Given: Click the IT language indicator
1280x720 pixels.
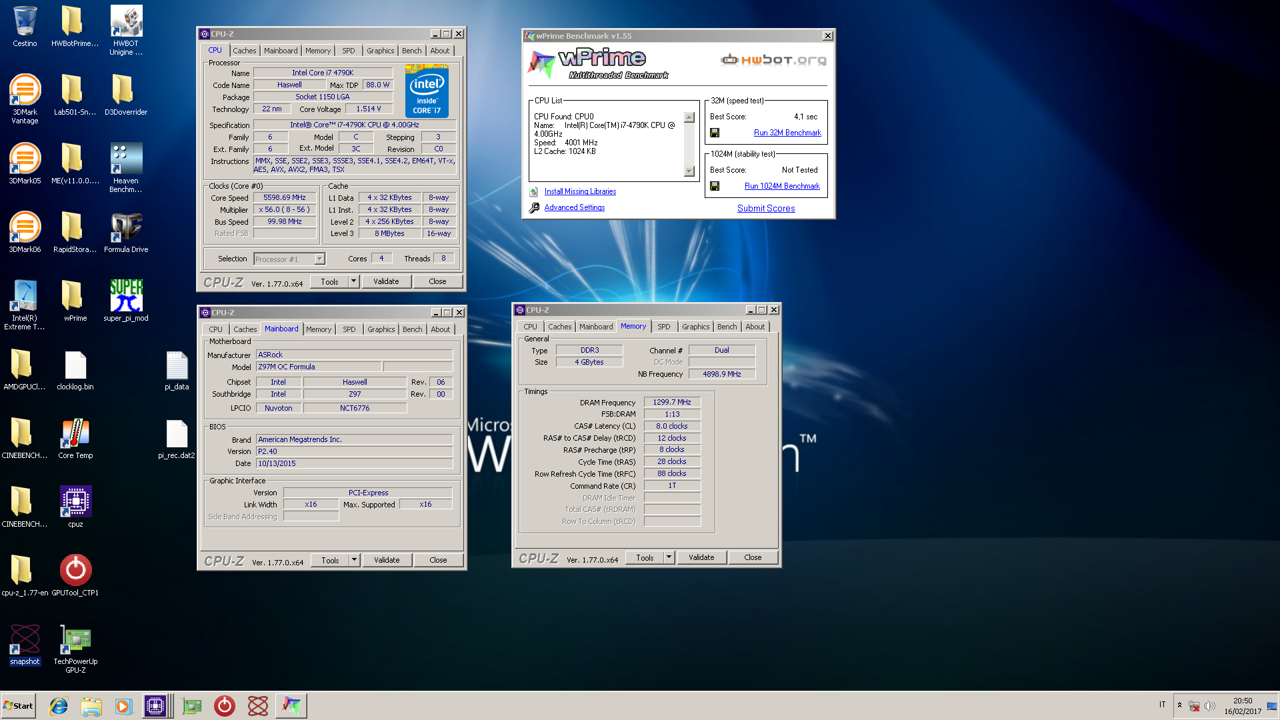Looking at the screenshot, I should click(x=1162, y=705).
